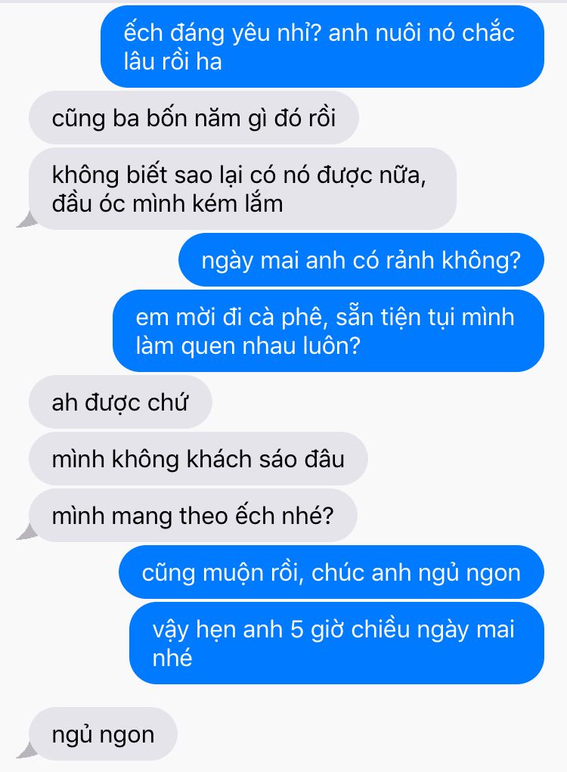Select the gray 'ngủ ngon' message bubble

coord(103,734)
